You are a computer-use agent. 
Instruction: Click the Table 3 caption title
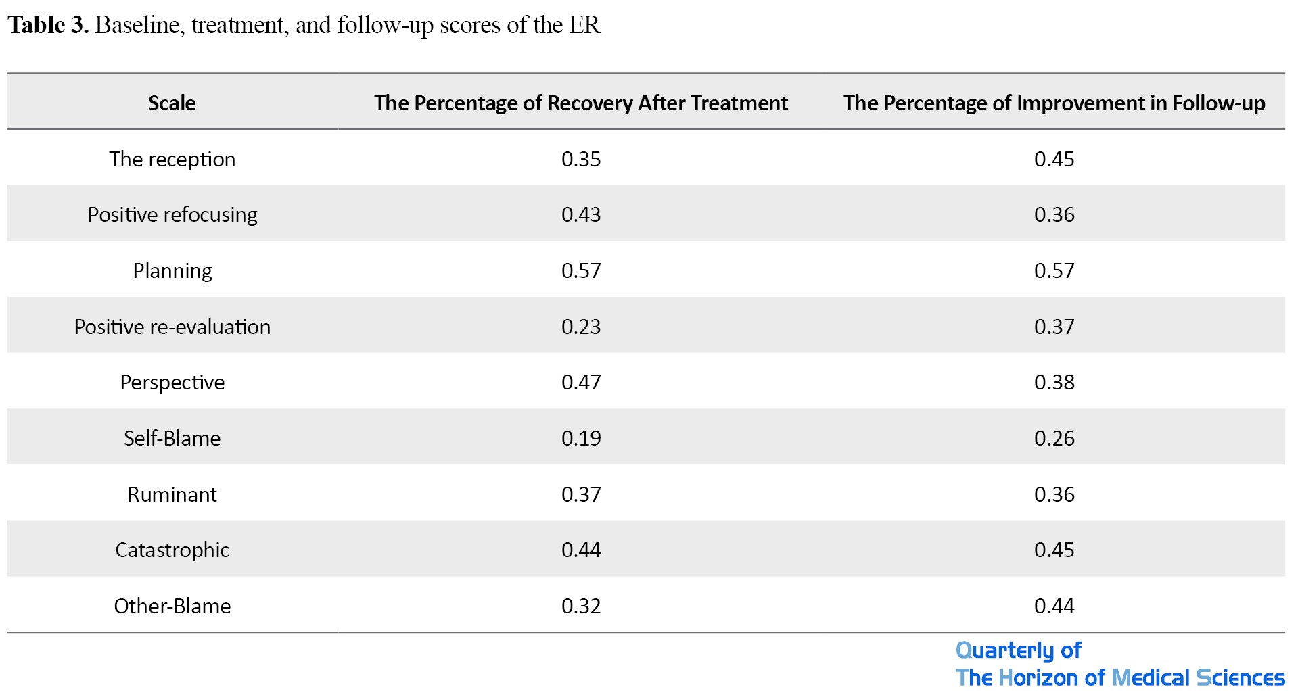click(304, 25)
